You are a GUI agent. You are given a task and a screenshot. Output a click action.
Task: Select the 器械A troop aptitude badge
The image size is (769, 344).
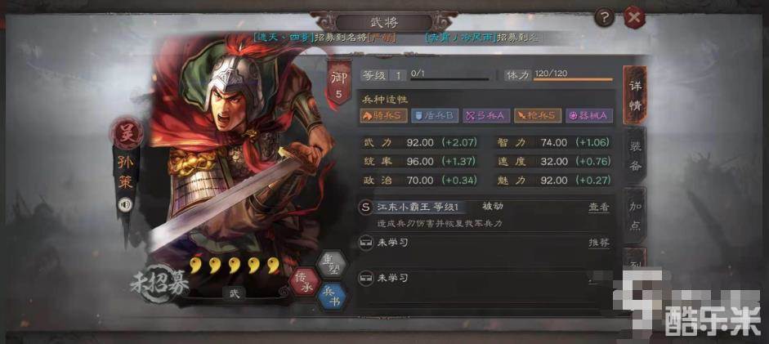589,116
